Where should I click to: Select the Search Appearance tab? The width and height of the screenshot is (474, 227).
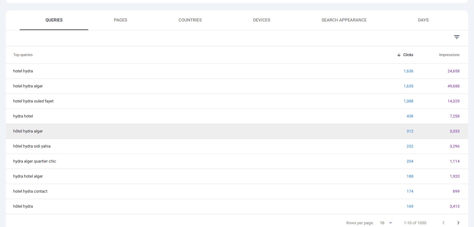coord(344,20)
